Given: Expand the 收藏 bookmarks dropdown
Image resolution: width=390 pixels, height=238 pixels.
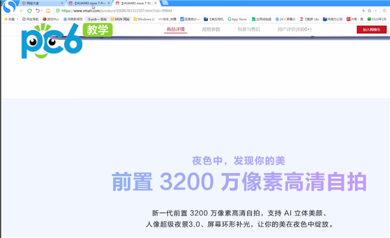Looking at the screenshot, I should click(x=18, y=19).
